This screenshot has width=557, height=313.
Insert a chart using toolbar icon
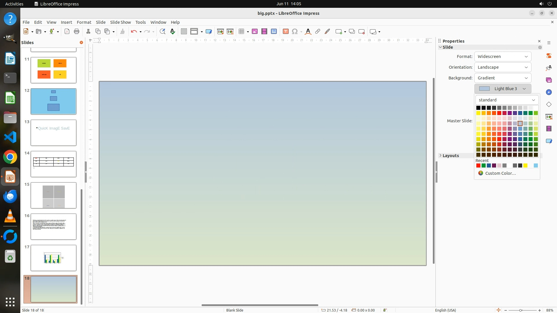(274, 32)
